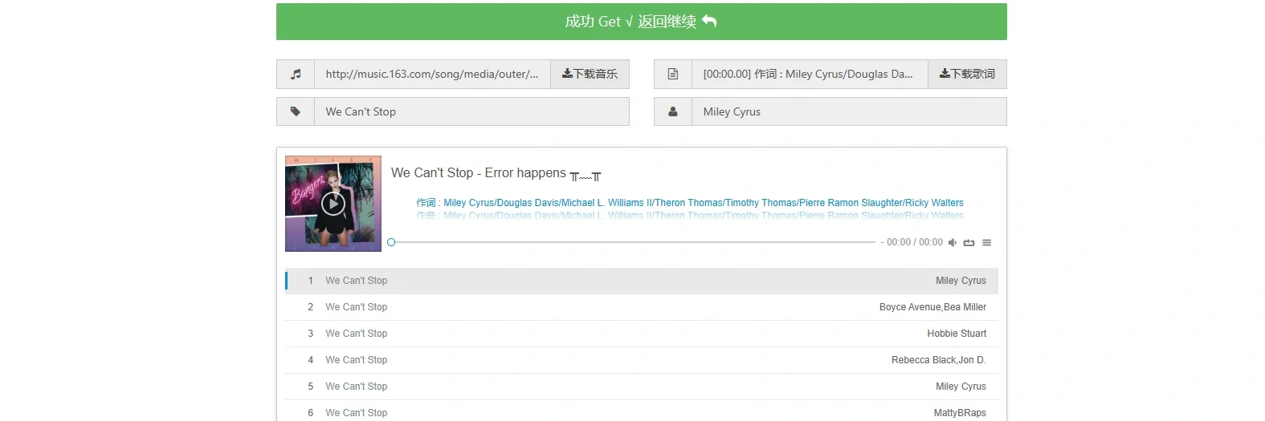Screen dimensions: 1265x421
Task: Select track 6 by MattyBRaps
Action: (642, 411)
